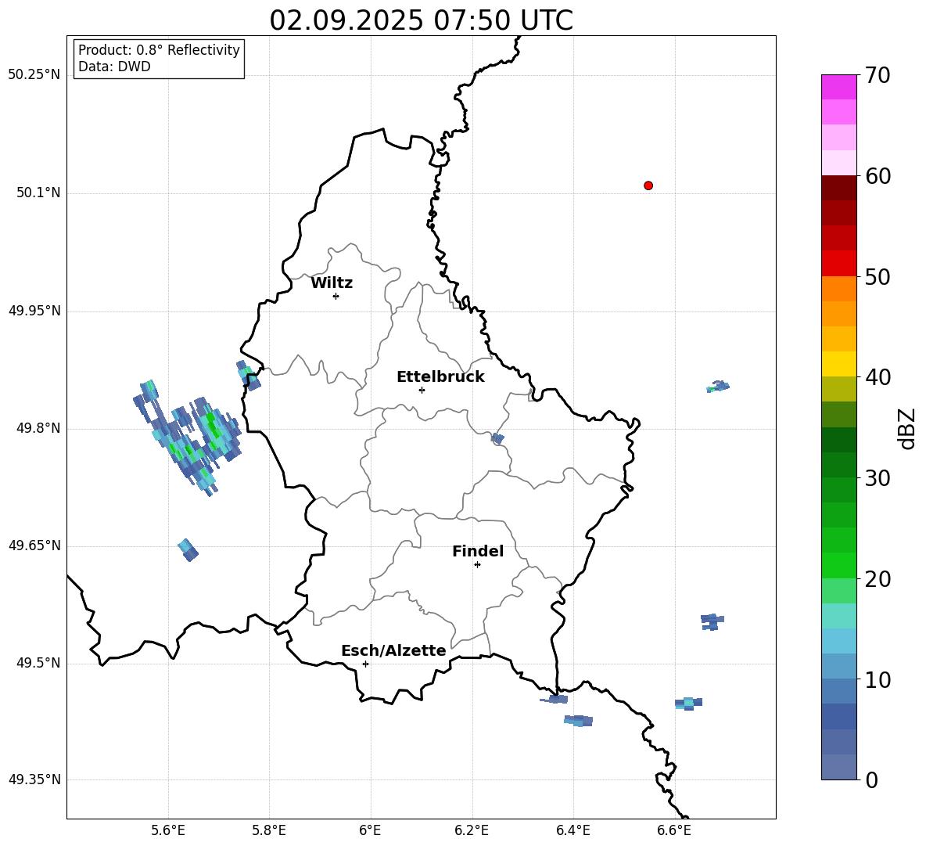Select the Esch/Alzette city label
The image size is (926, 846).
point(393,651)
